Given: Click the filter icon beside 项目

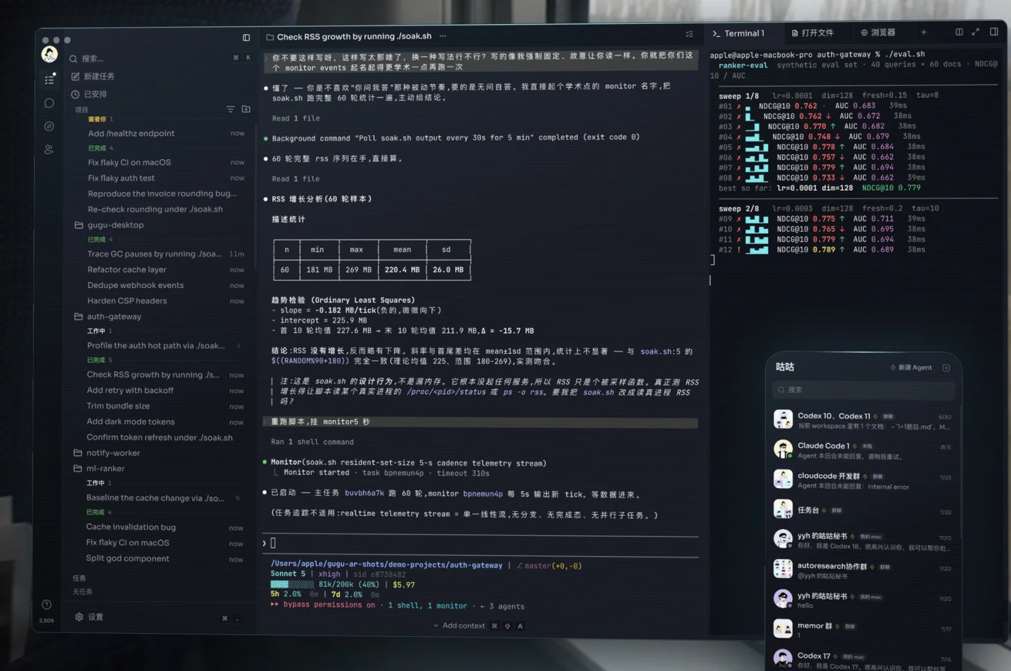Looking at the screenshot, I should (x=231, y=109).
